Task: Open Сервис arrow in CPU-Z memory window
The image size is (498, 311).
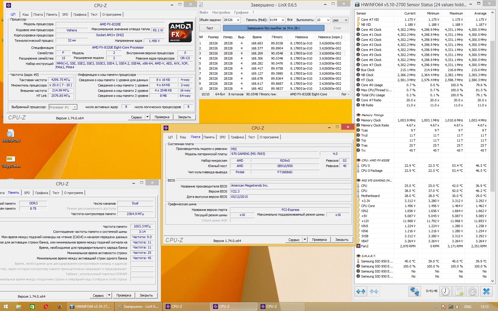Action: click(x=109, y=295)
